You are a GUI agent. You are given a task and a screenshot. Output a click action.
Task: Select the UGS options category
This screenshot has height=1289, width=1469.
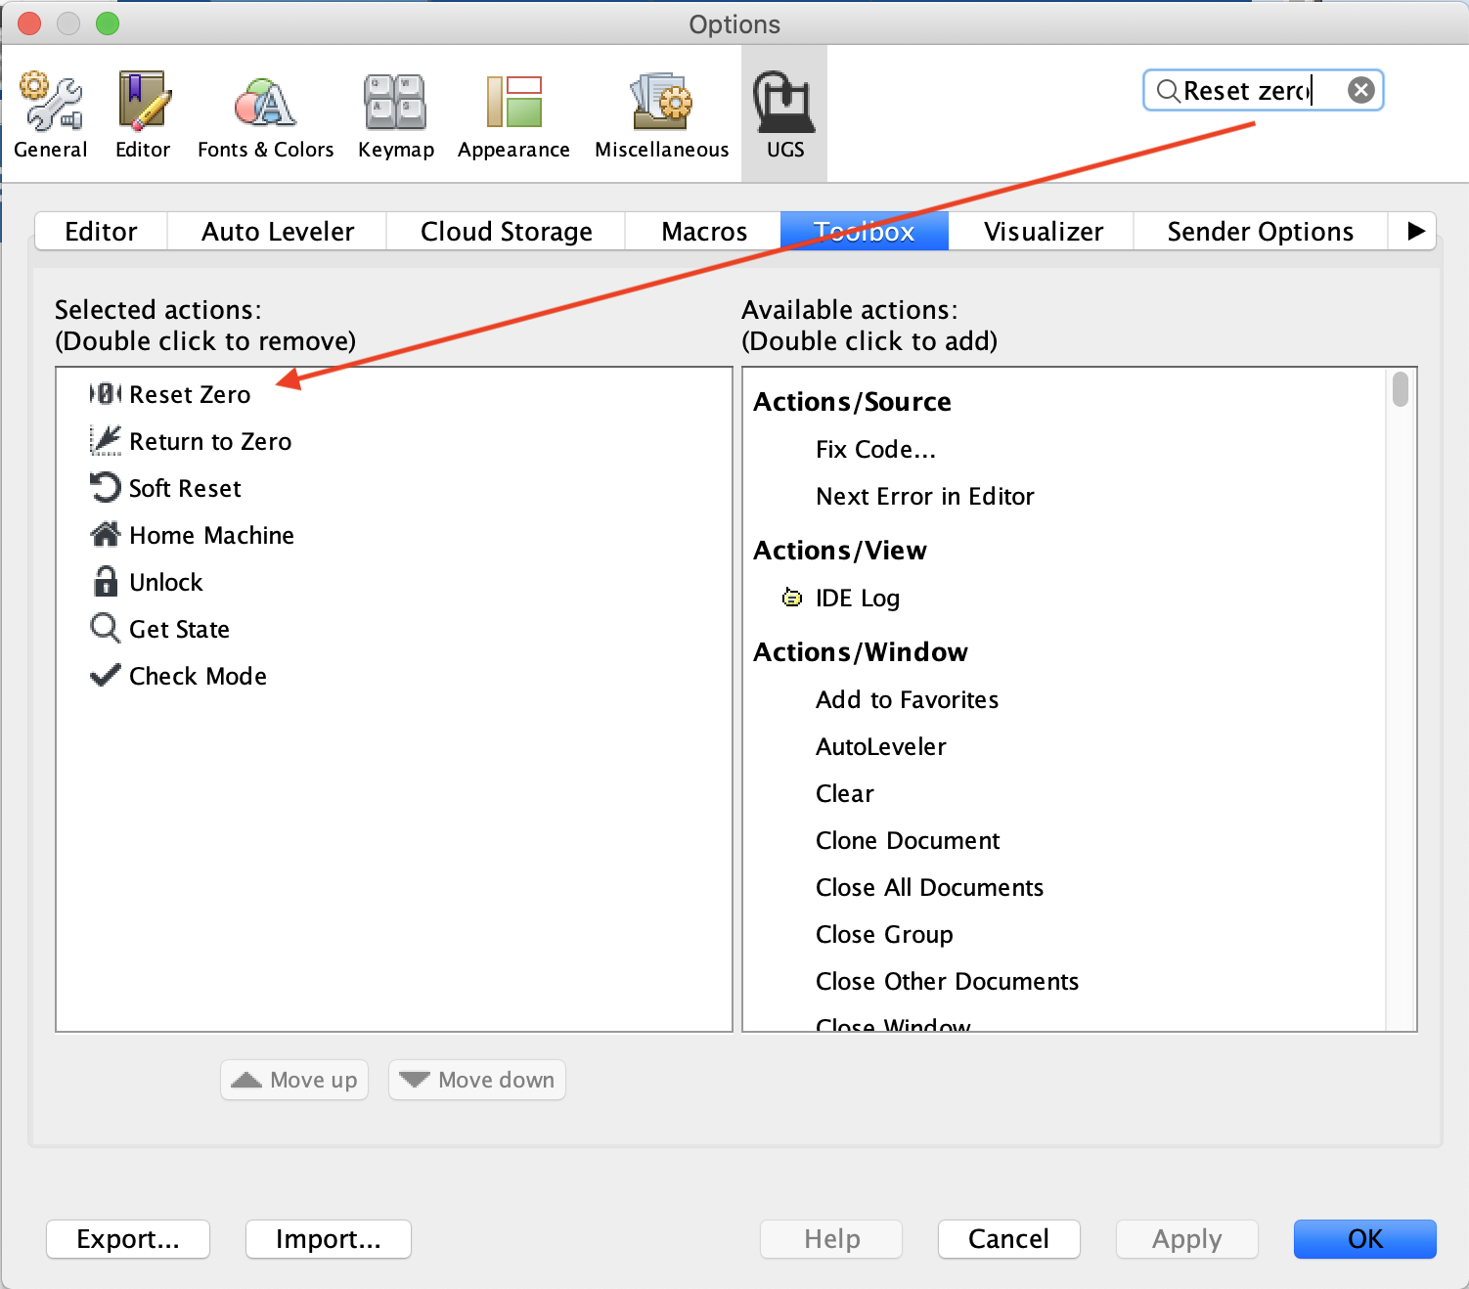(x=784, y=115)
